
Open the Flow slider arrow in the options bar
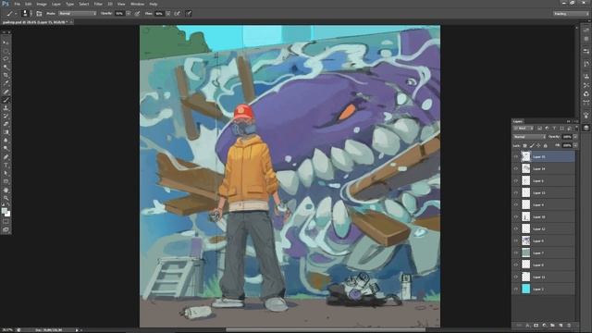(168, 14)
